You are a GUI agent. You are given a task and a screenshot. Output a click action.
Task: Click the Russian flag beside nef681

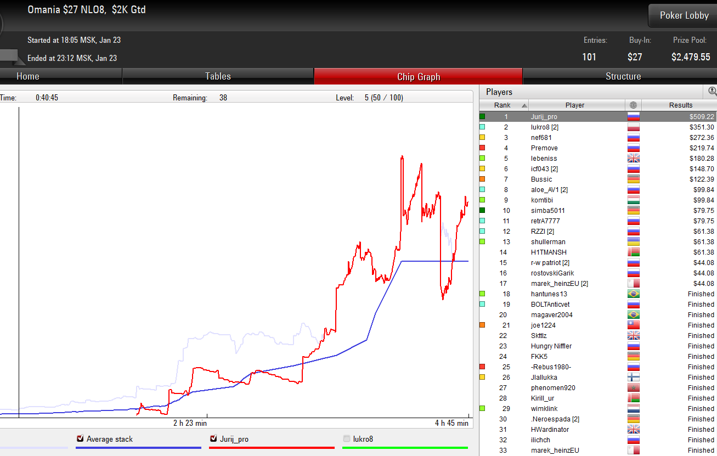tap(634, 137)
